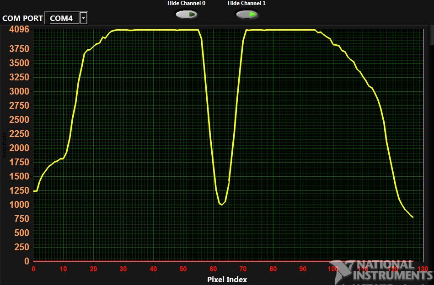Click the "Hide Channel 1" caption text
The width and height of the screenshot is (434, 285).
click(x=246, y=3)
